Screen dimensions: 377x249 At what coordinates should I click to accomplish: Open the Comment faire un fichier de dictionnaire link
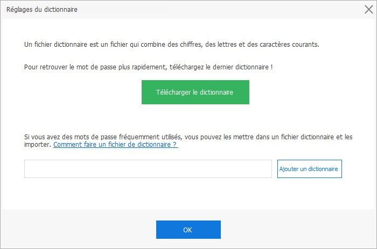click(115, 145)
